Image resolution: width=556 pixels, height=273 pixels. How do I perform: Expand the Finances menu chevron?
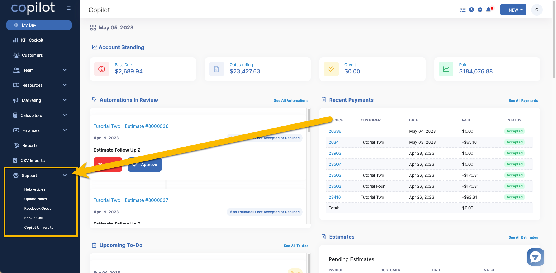click(x=65, y=130)
